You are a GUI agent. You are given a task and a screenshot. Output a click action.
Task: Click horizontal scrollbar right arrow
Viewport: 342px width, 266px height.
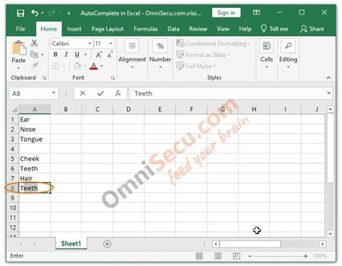click(323, 244)
